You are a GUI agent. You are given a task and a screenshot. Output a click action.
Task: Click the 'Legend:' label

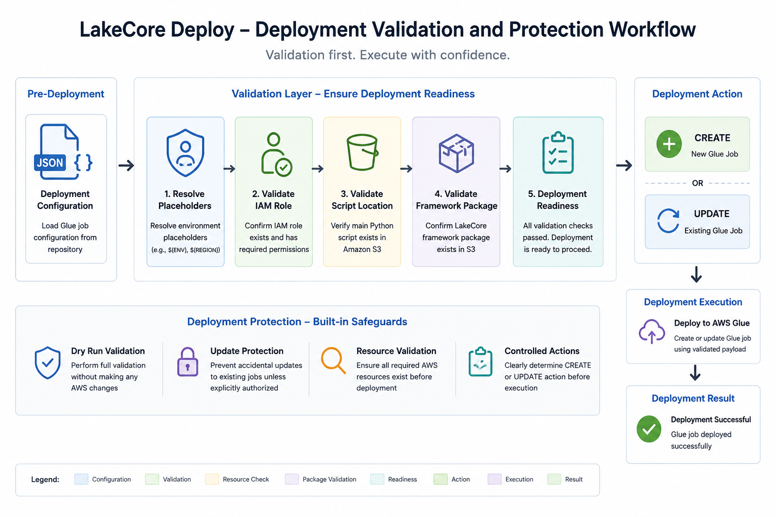(x=45, y=479)
